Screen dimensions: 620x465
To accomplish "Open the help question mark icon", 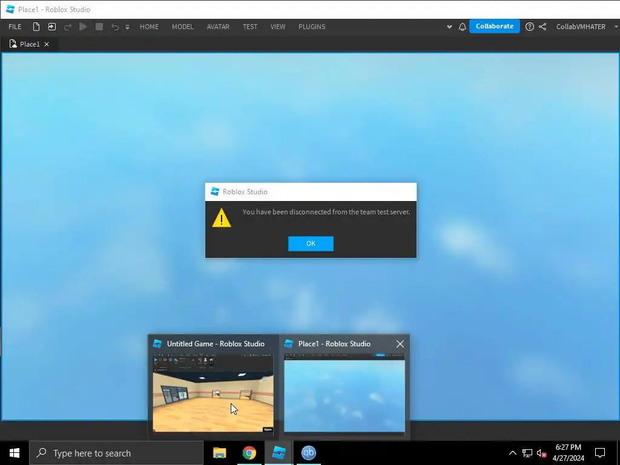I will (x=529, y=27).
